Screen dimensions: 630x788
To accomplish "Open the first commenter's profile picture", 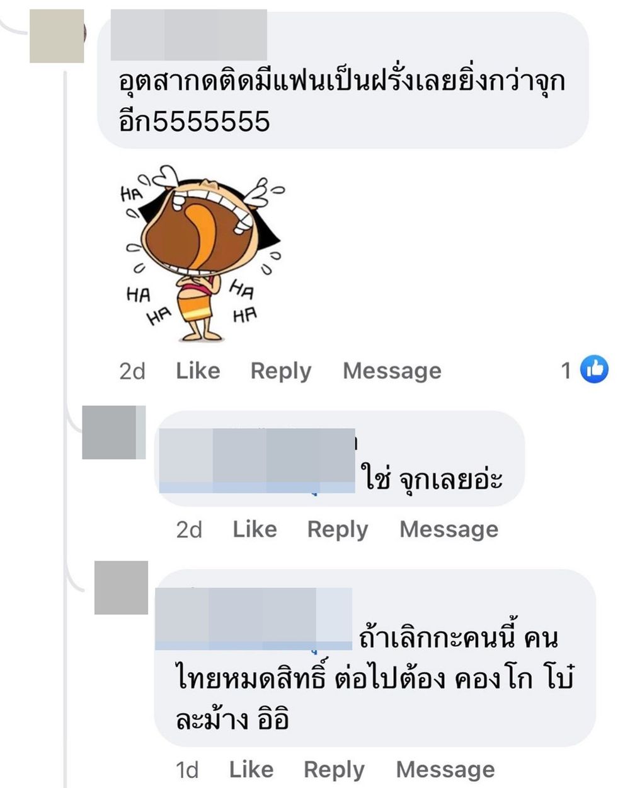I will (57, 36).
